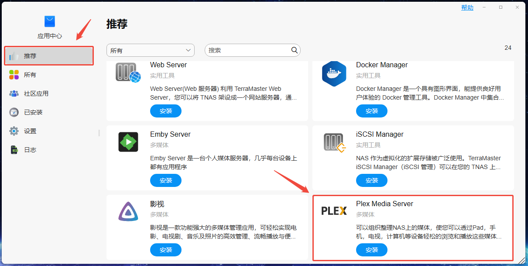Click the PLEX logo icon
The width and height of the screenshot is (528, 266).
click(334, 211)
